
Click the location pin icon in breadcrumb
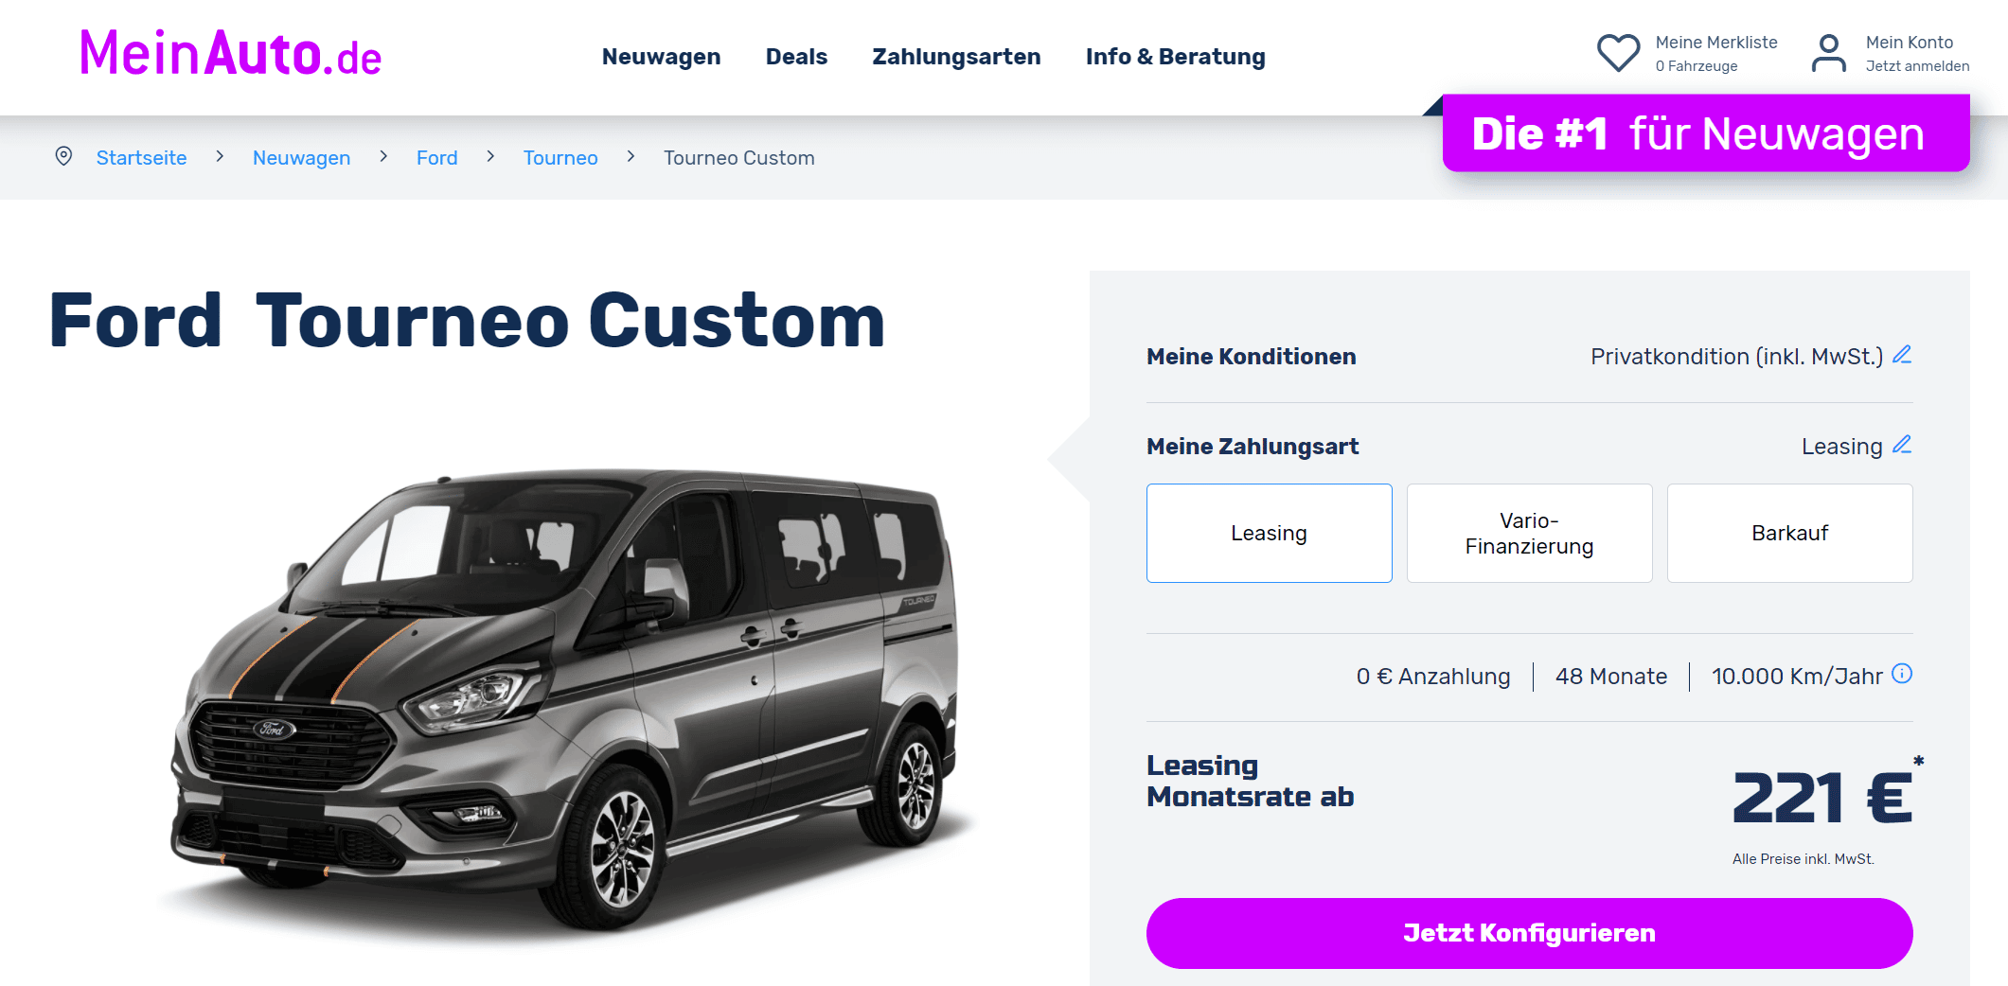63,156
